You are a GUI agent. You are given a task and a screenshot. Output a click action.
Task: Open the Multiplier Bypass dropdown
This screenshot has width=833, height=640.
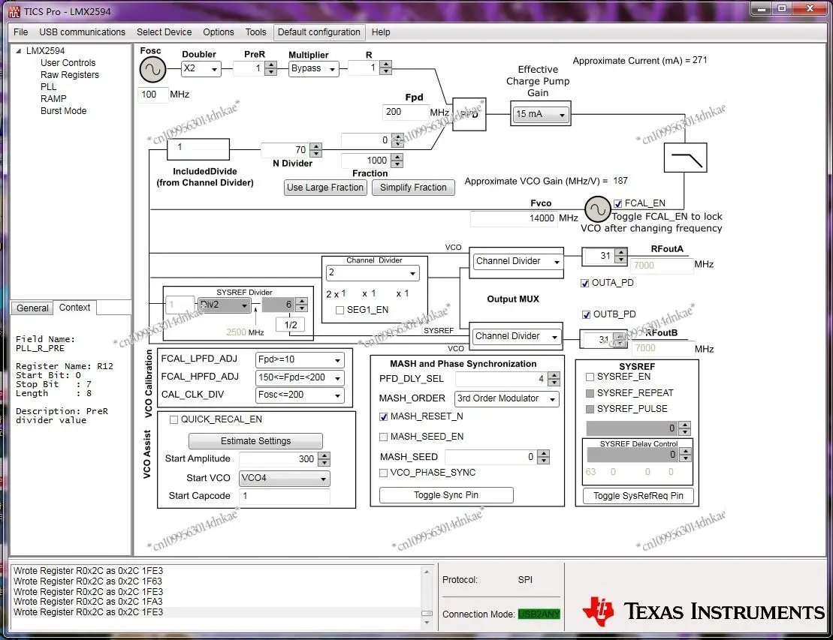point(314,69)
